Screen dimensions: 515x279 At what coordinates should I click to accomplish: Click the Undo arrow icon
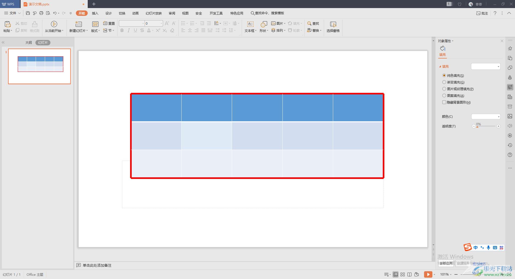click(x=55, y=13)
